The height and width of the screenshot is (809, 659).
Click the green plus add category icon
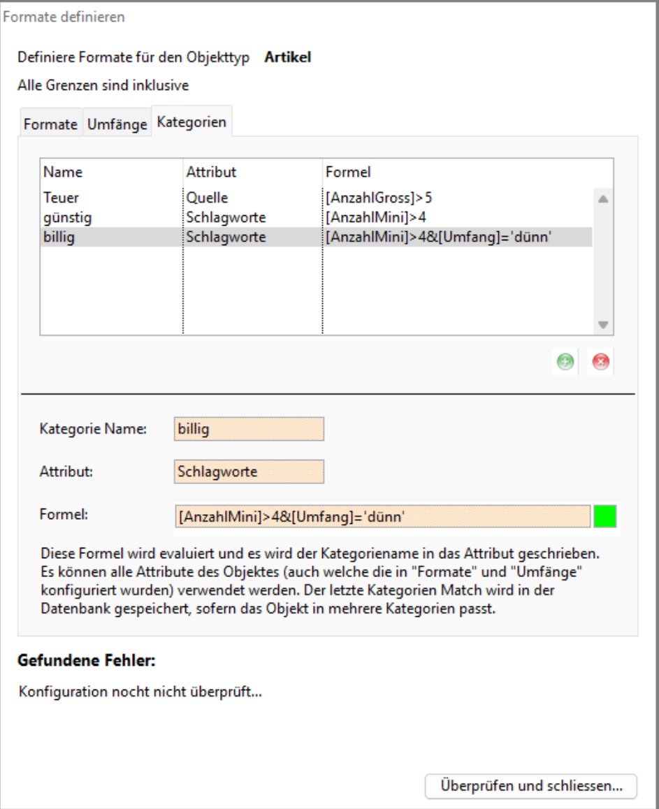coord(567,363)
